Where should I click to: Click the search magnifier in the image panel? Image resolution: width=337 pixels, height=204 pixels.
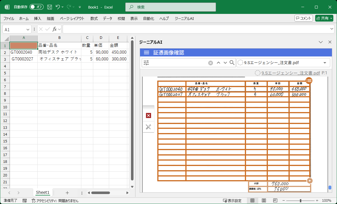[x=232, y=63]
